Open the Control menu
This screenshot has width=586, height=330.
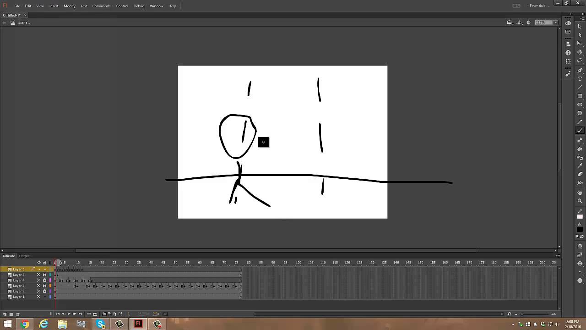pos(122,6)
